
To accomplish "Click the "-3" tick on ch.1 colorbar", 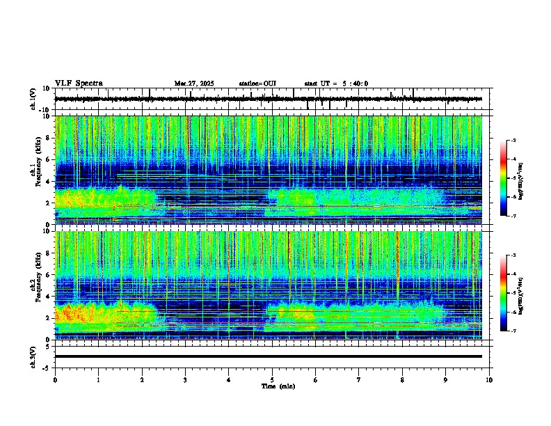I will pyautogui.click(x=513, y=140).
